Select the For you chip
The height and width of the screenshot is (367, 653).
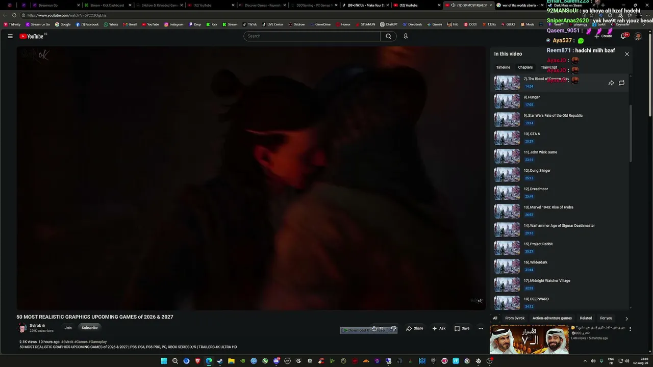coord(606,319)
